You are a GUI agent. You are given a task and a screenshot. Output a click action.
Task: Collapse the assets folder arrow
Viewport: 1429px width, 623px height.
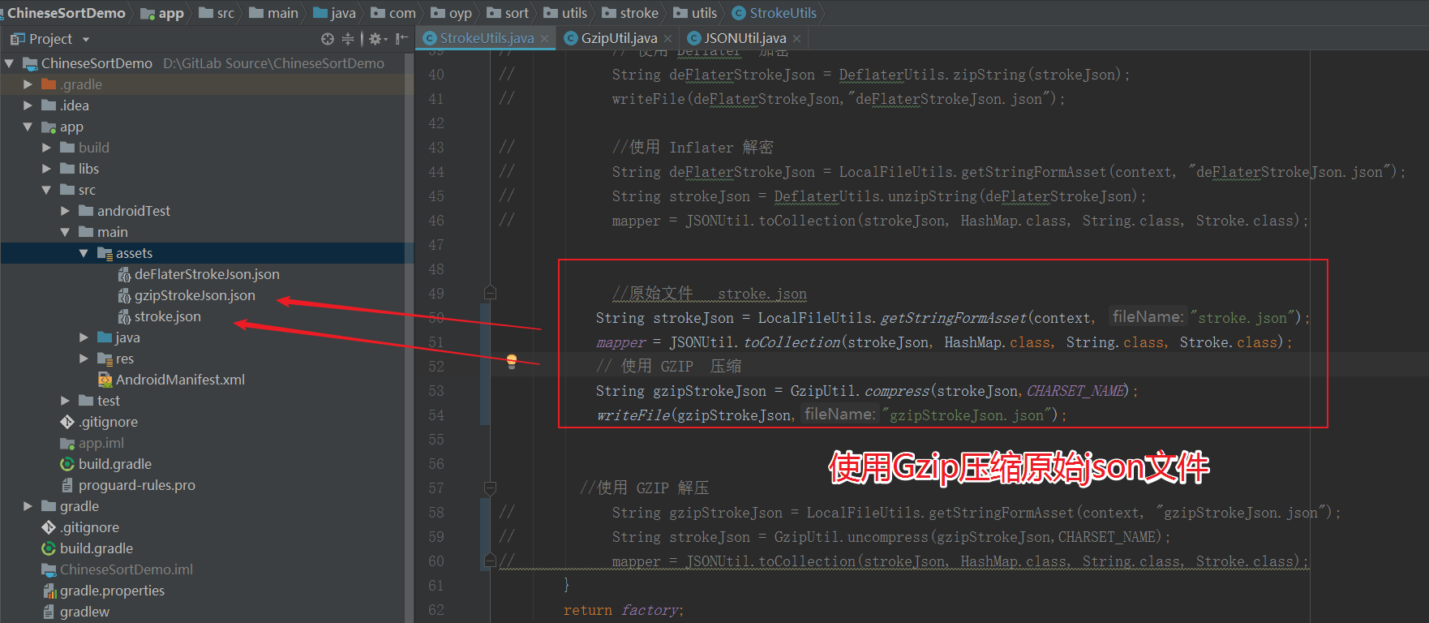[84, 253]
